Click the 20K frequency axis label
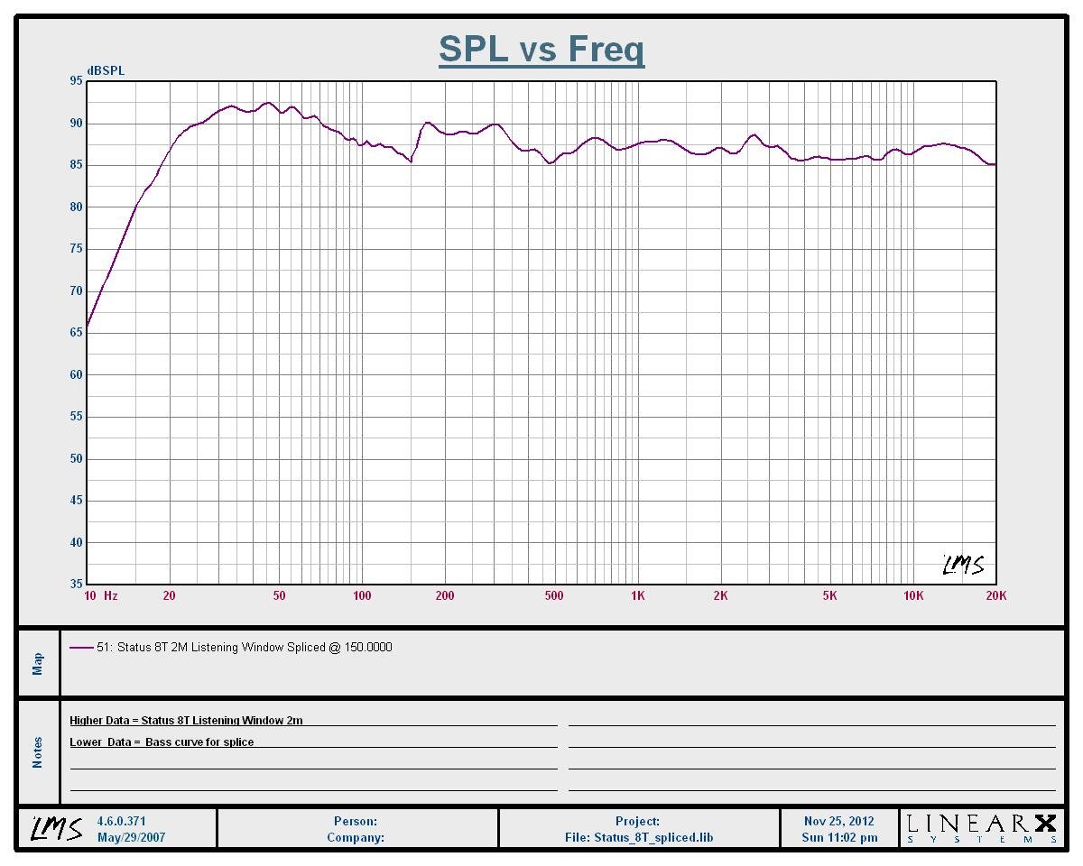 point(996,595)
